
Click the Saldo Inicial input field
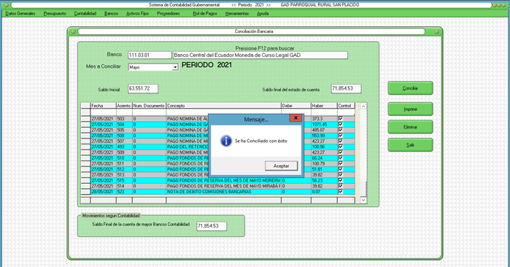pos(143,89)
